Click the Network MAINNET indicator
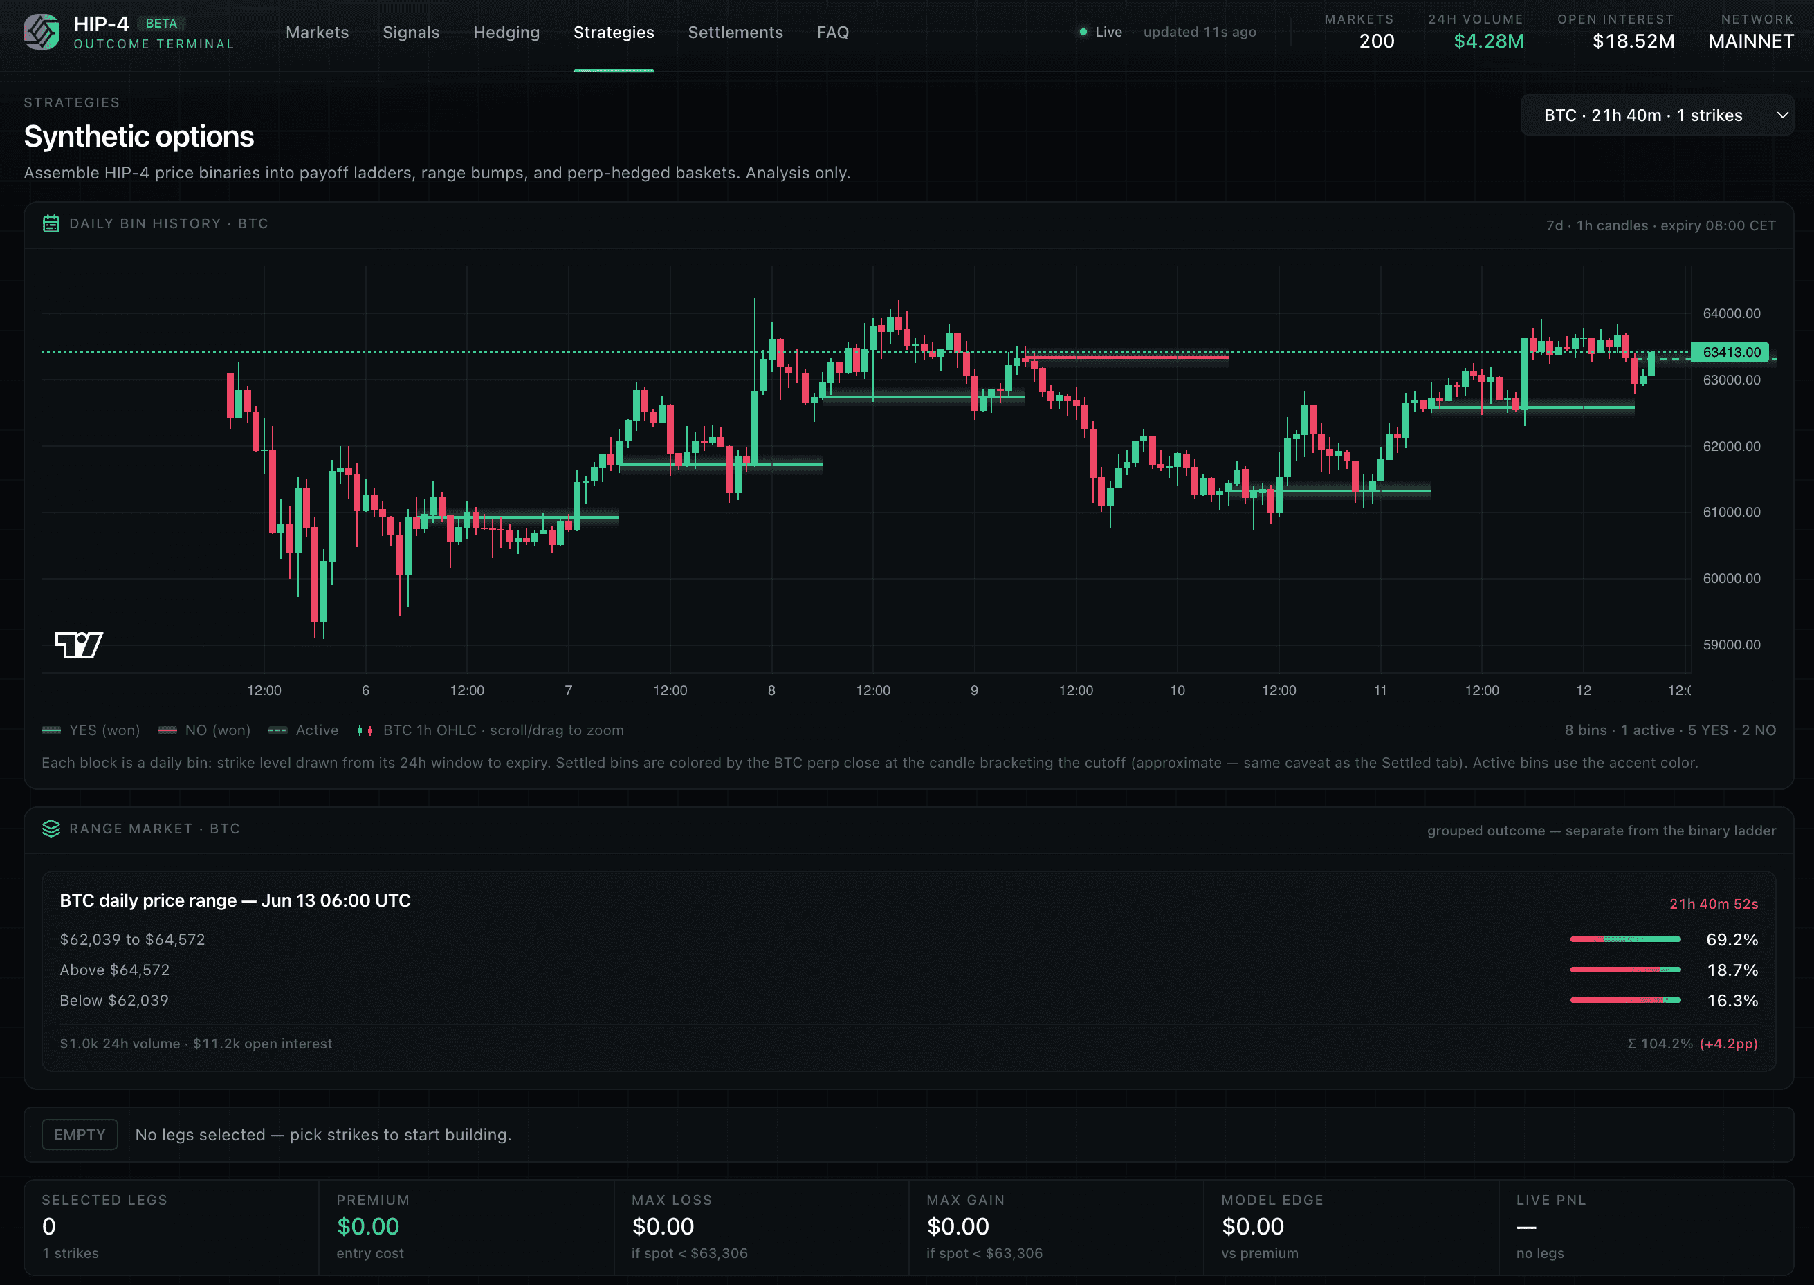This screenshot has height=1285, width=1814. click(1750, 32)
